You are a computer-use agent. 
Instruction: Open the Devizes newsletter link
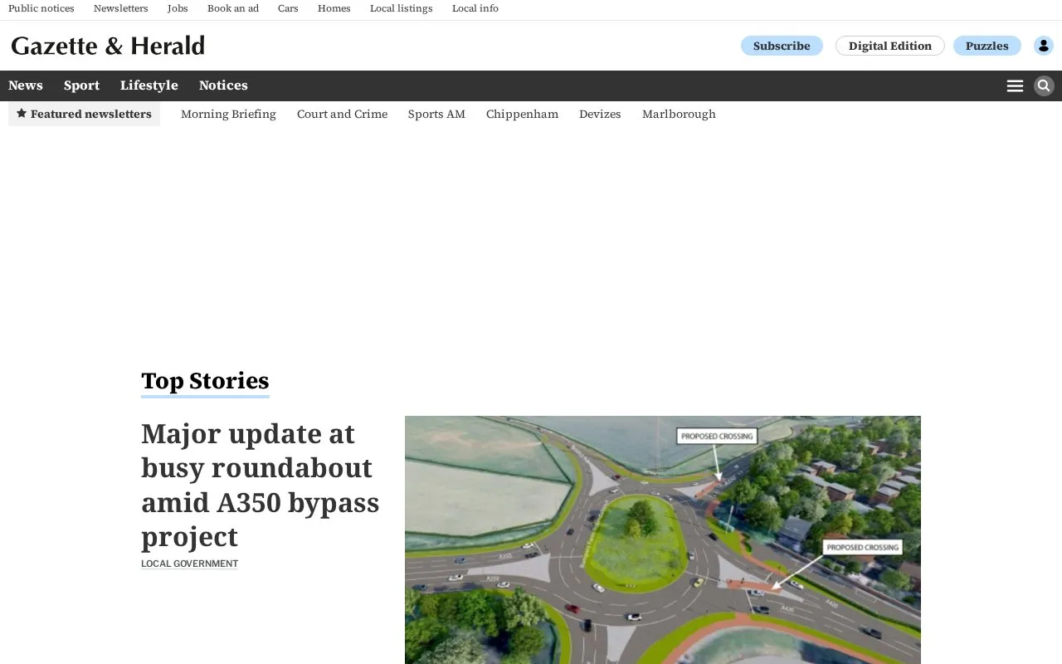pyautogui.click(x=600, y=114)
